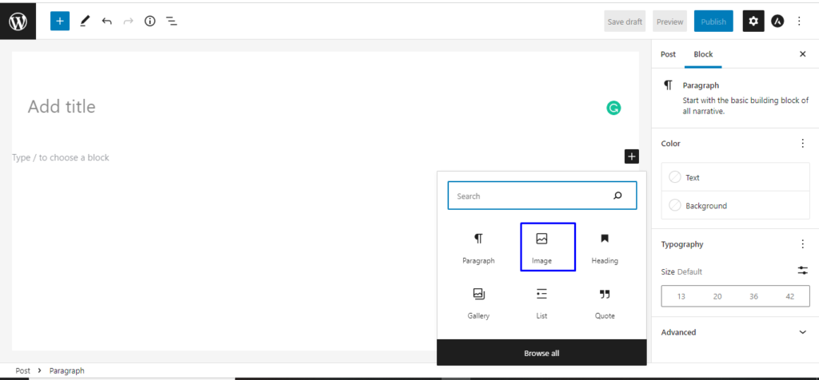Image resolution: width=819 pixels, height=380 pixels.
Task: Click the green Grammarly icon
Action: (613, 108)
